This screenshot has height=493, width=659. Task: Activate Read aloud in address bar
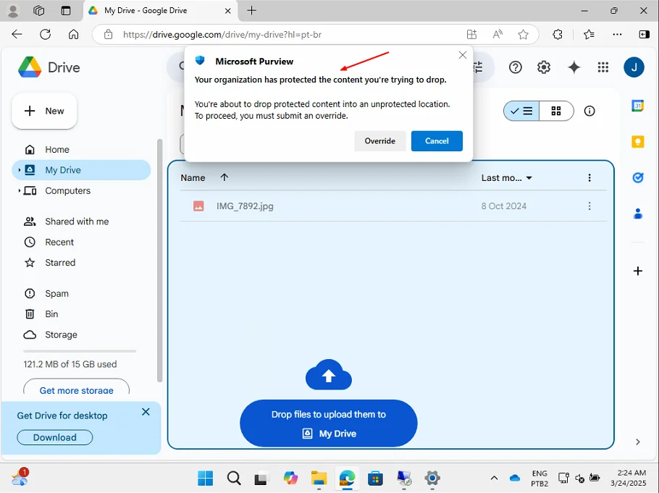(x=498, y=35)
